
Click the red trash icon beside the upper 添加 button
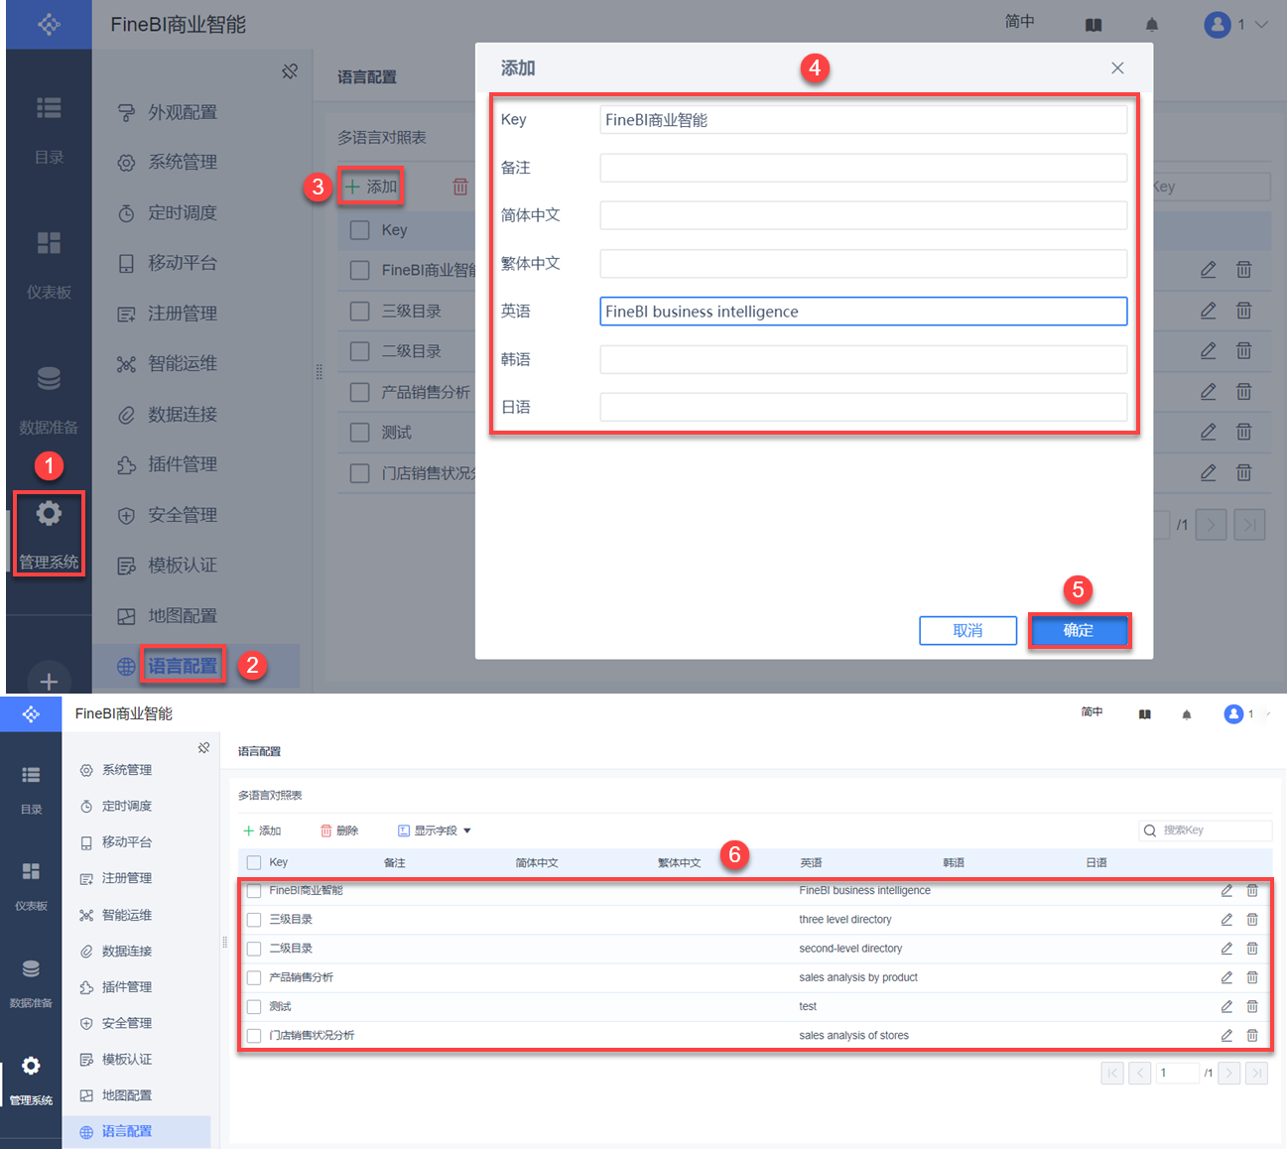pos(460,187)
